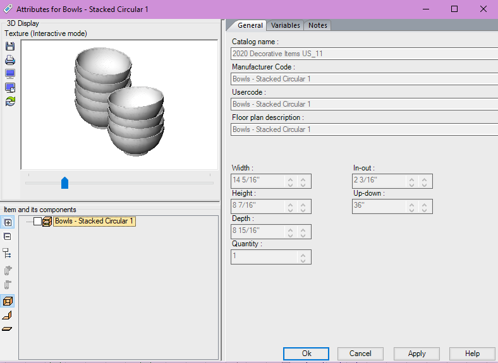This screenshot has height=363, width=498.
Task: Click the second Height spinner arrows
Action: coord(303,207)
